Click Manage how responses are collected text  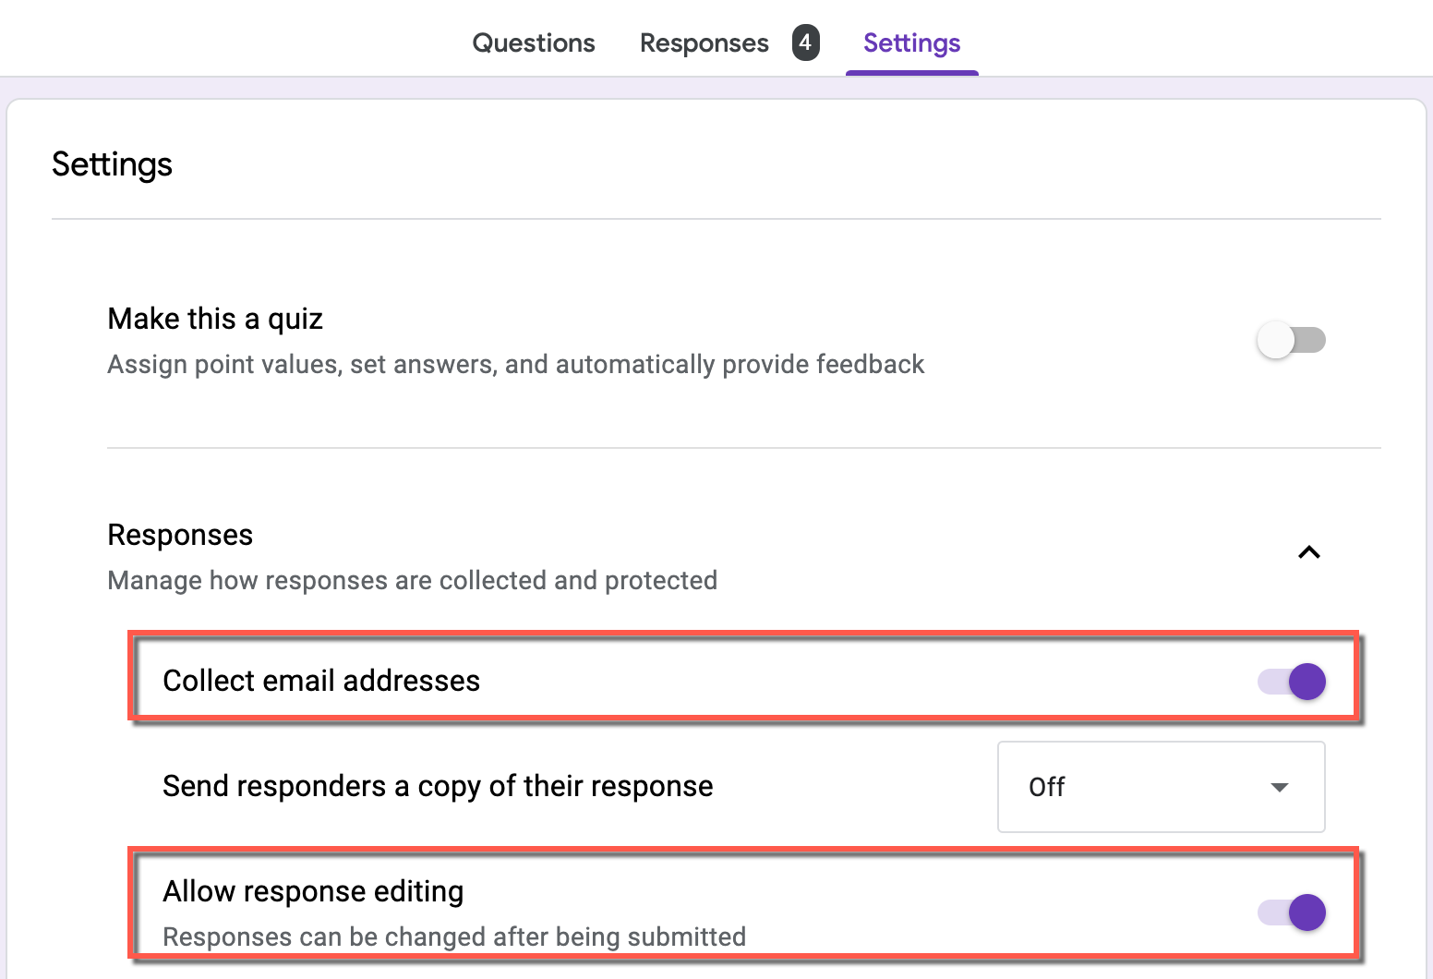[412, 580]
